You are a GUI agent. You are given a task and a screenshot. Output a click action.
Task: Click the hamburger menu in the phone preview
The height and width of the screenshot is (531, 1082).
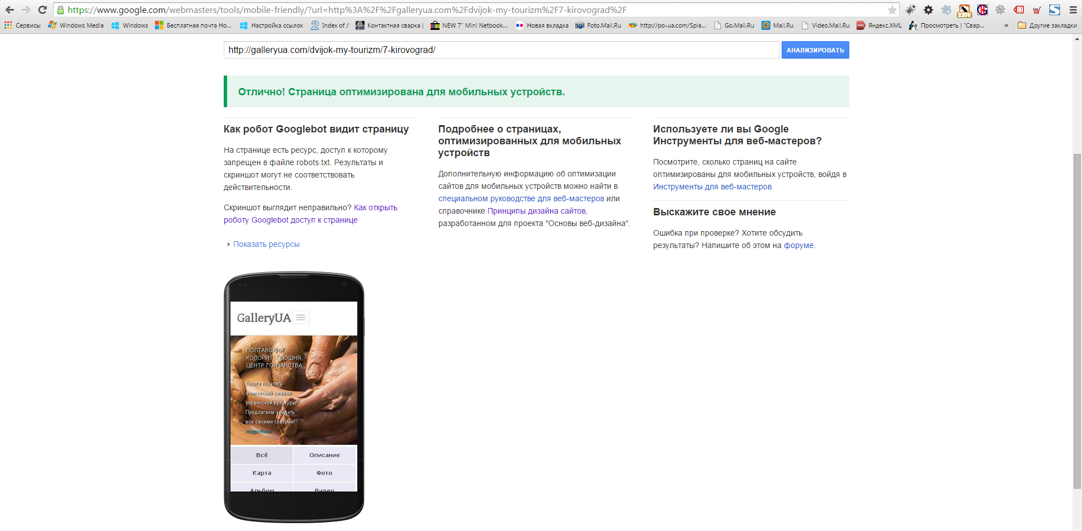coord(301,317)
